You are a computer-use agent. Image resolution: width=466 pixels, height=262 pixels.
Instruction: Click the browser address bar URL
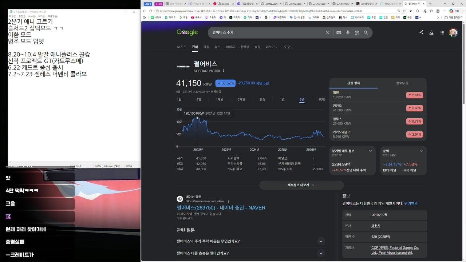260,11
